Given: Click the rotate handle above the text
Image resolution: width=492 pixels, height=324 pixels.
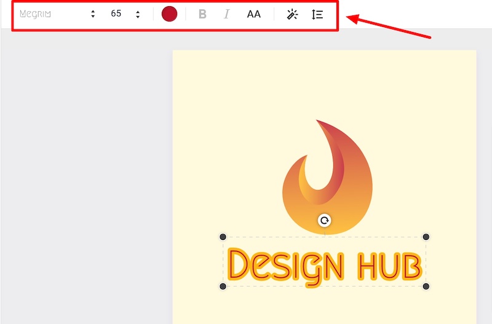Looking at the screenshot, I should coord(325,221).
